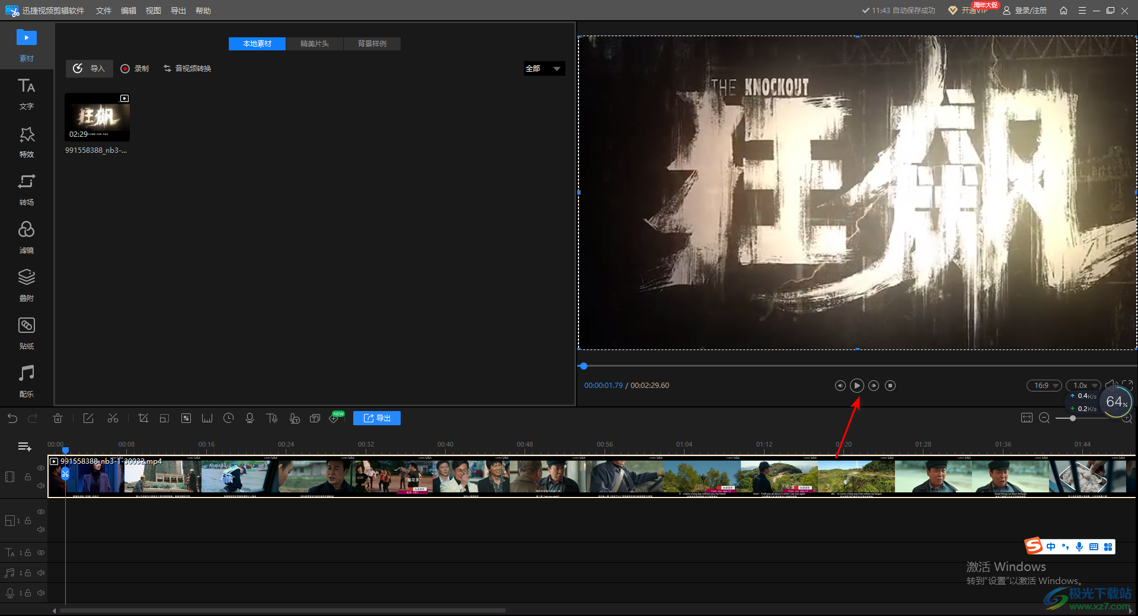Start voiceover recording microphone tool
The width and height of the screenshot is (1138, 616).
(250, 418)
